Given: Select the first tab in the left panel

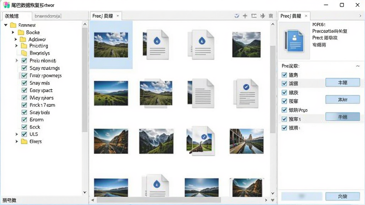Looking at the screenshot, I should 16,16.
